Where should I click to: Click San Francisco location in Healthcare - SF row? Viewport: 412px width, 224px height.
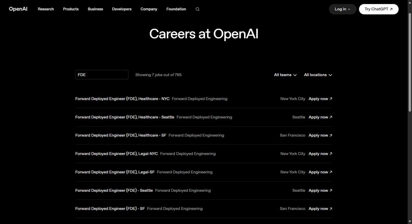click(x=293, y=135)
